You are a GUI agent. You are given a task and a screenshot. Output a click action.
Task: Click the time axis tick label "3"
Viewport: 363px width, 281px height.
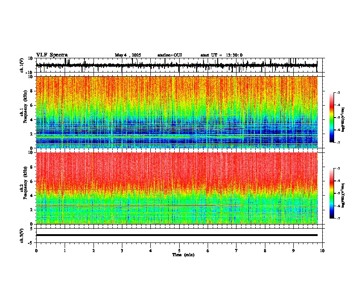coord(122,251)
